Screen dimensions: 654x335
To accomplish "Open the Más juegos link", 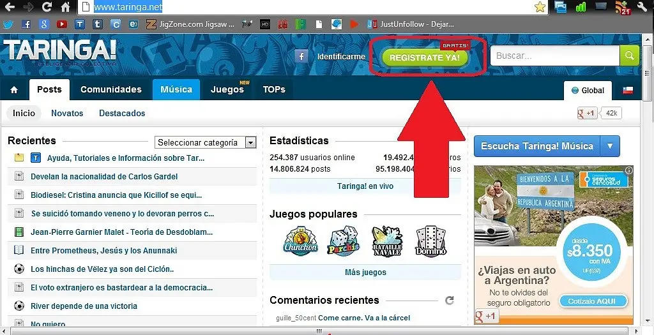I will (x=365, y=272).
